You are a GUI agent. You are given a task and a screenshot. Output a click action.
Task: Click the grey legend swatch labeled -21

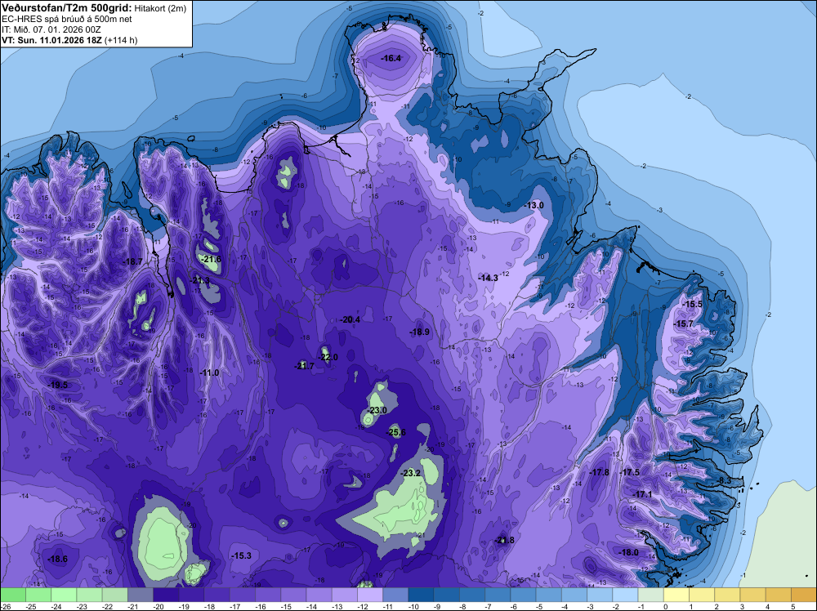tap(141, 595)
